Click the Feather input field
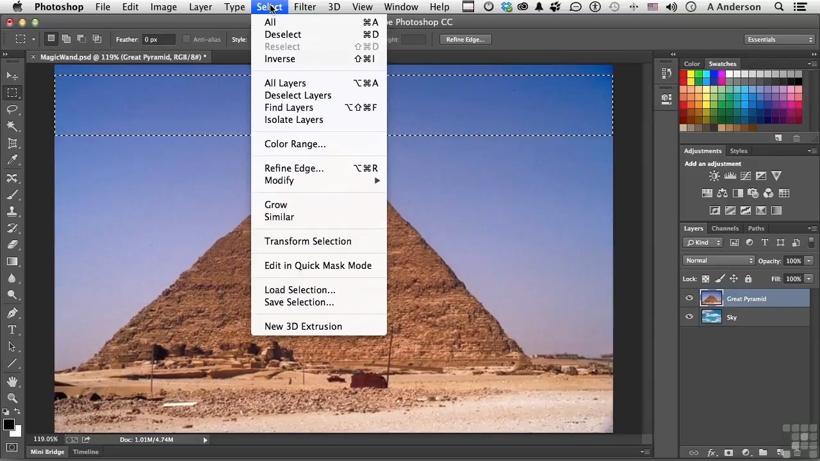This screenshot has height=461, width=820. [x=158, y=40]
